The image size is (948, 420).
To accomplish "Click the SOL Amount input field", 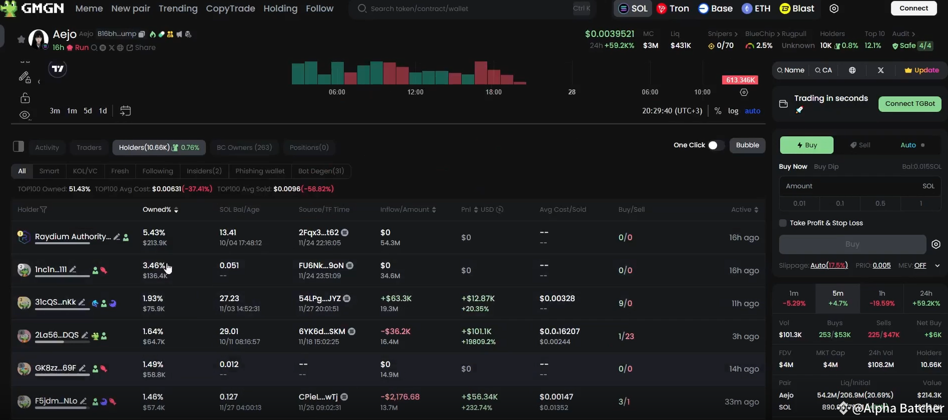I will pos(860,186).
